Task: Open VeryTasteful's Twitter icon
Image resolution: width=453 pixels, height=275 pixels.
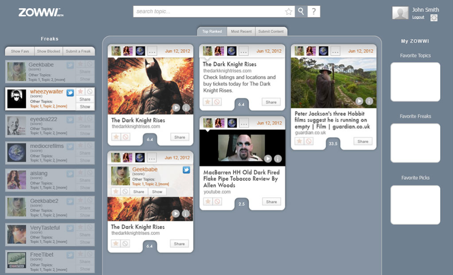Action: tap(70, 228)
